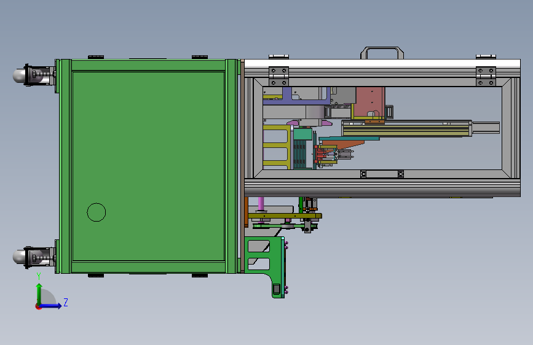Select the green stacked magazine block inside the frame
Screen dimensions: 533x345
click(x=302, y=148)
